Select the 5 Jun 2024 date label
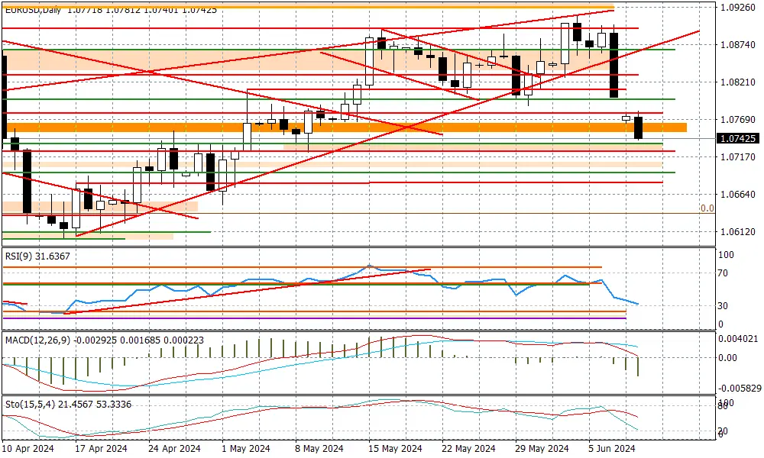This screenshot has height=458, width=764. (613, 448)
